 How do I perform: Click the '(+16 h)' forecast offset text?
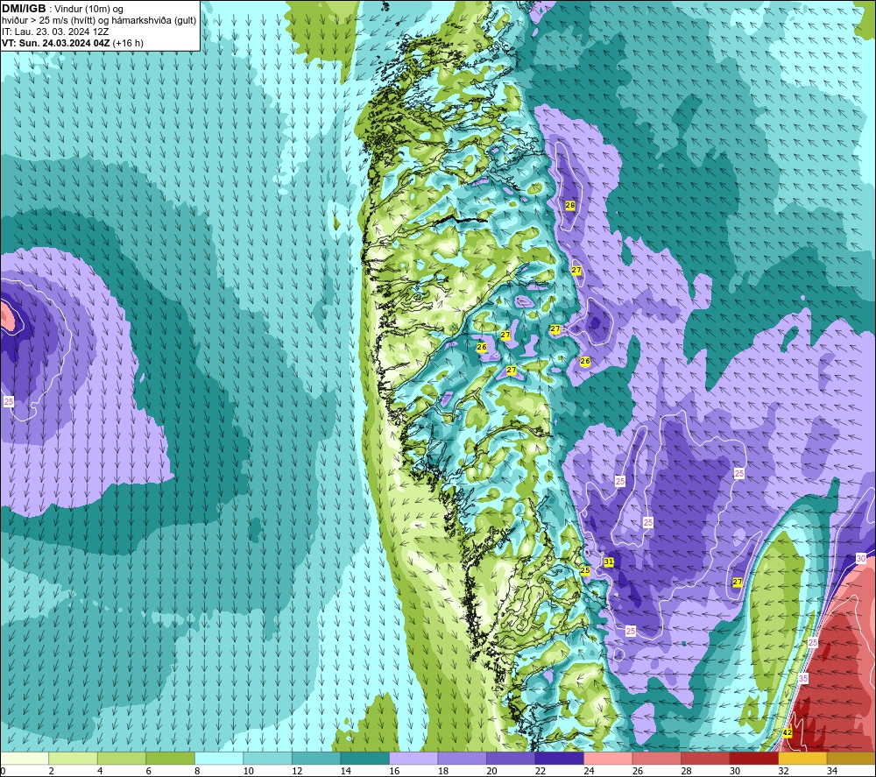pos(128,43)
